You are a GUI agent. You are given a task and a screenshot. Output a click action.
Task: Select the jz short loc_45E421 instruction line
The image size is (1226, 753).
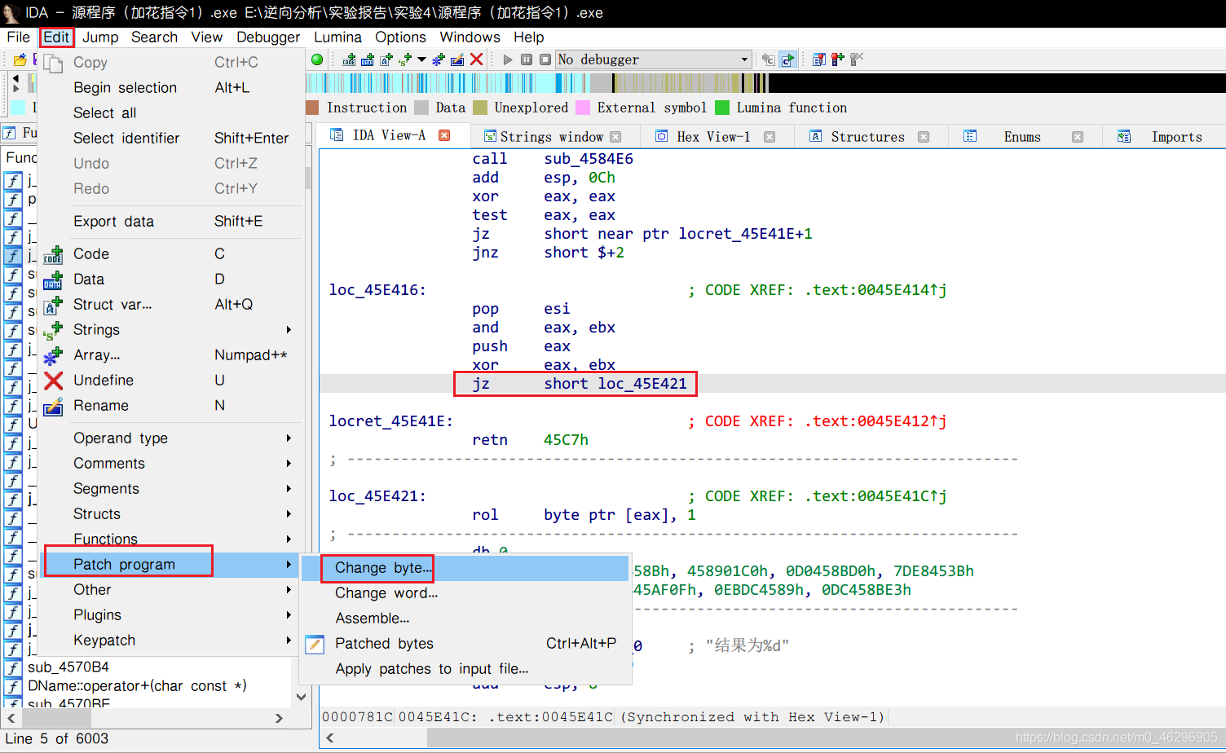(580, 384)
